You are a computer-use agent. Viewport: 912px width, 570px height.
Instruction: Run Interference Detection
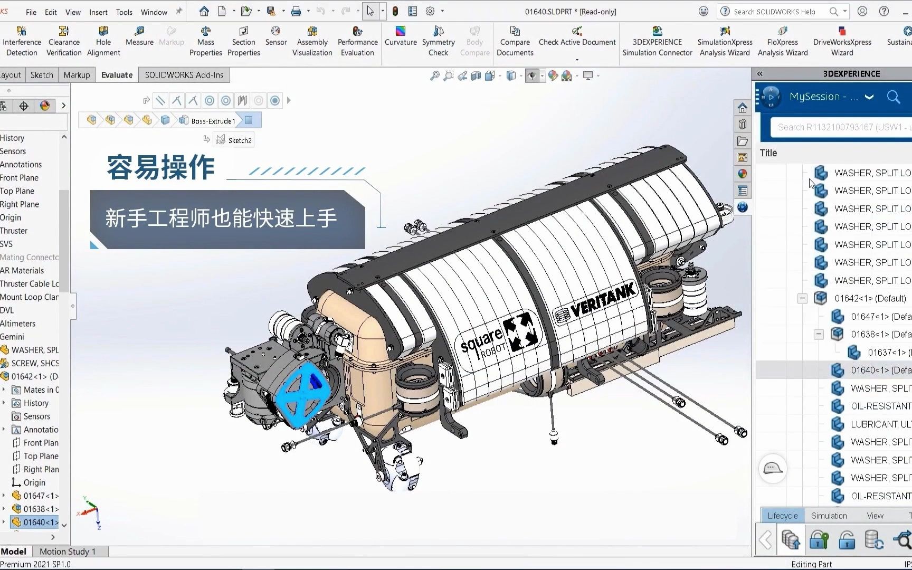tap(22, 39)
